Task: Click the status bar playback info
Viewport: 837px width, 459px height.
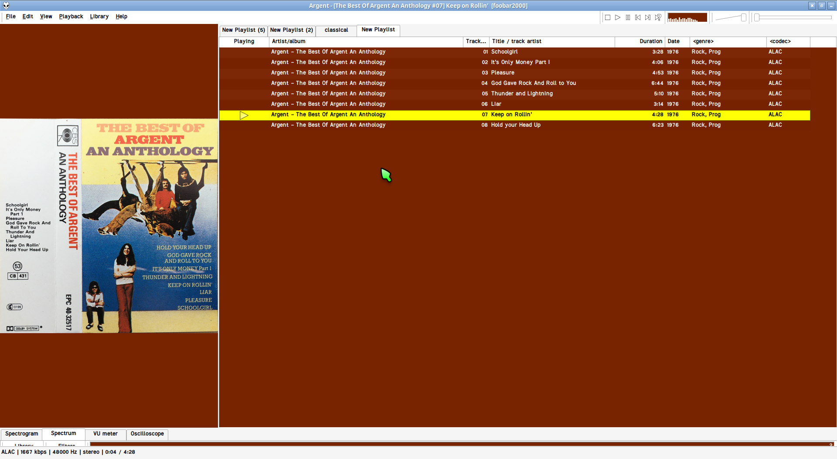Action: pos(68,452)
